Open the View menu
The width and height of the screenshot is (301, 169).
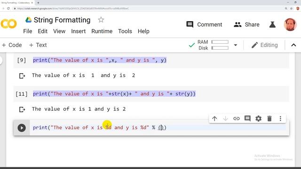[59, 31]
